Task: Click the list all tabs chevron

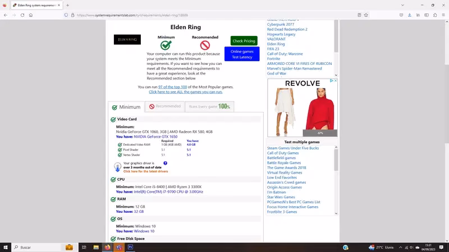Action: tap(402, 5)
